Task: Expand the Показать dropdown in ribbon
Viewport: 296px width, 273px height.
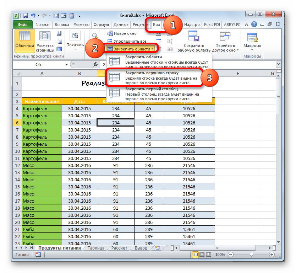Action: coord(75,41)
